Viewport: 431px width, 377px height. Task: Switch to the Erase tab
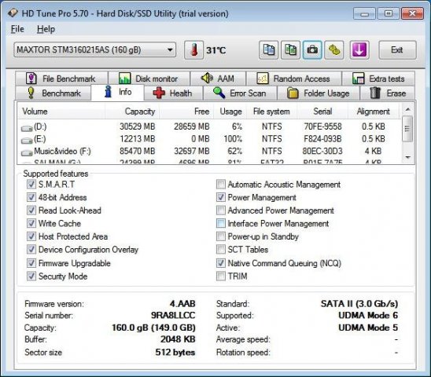point(388,93)
